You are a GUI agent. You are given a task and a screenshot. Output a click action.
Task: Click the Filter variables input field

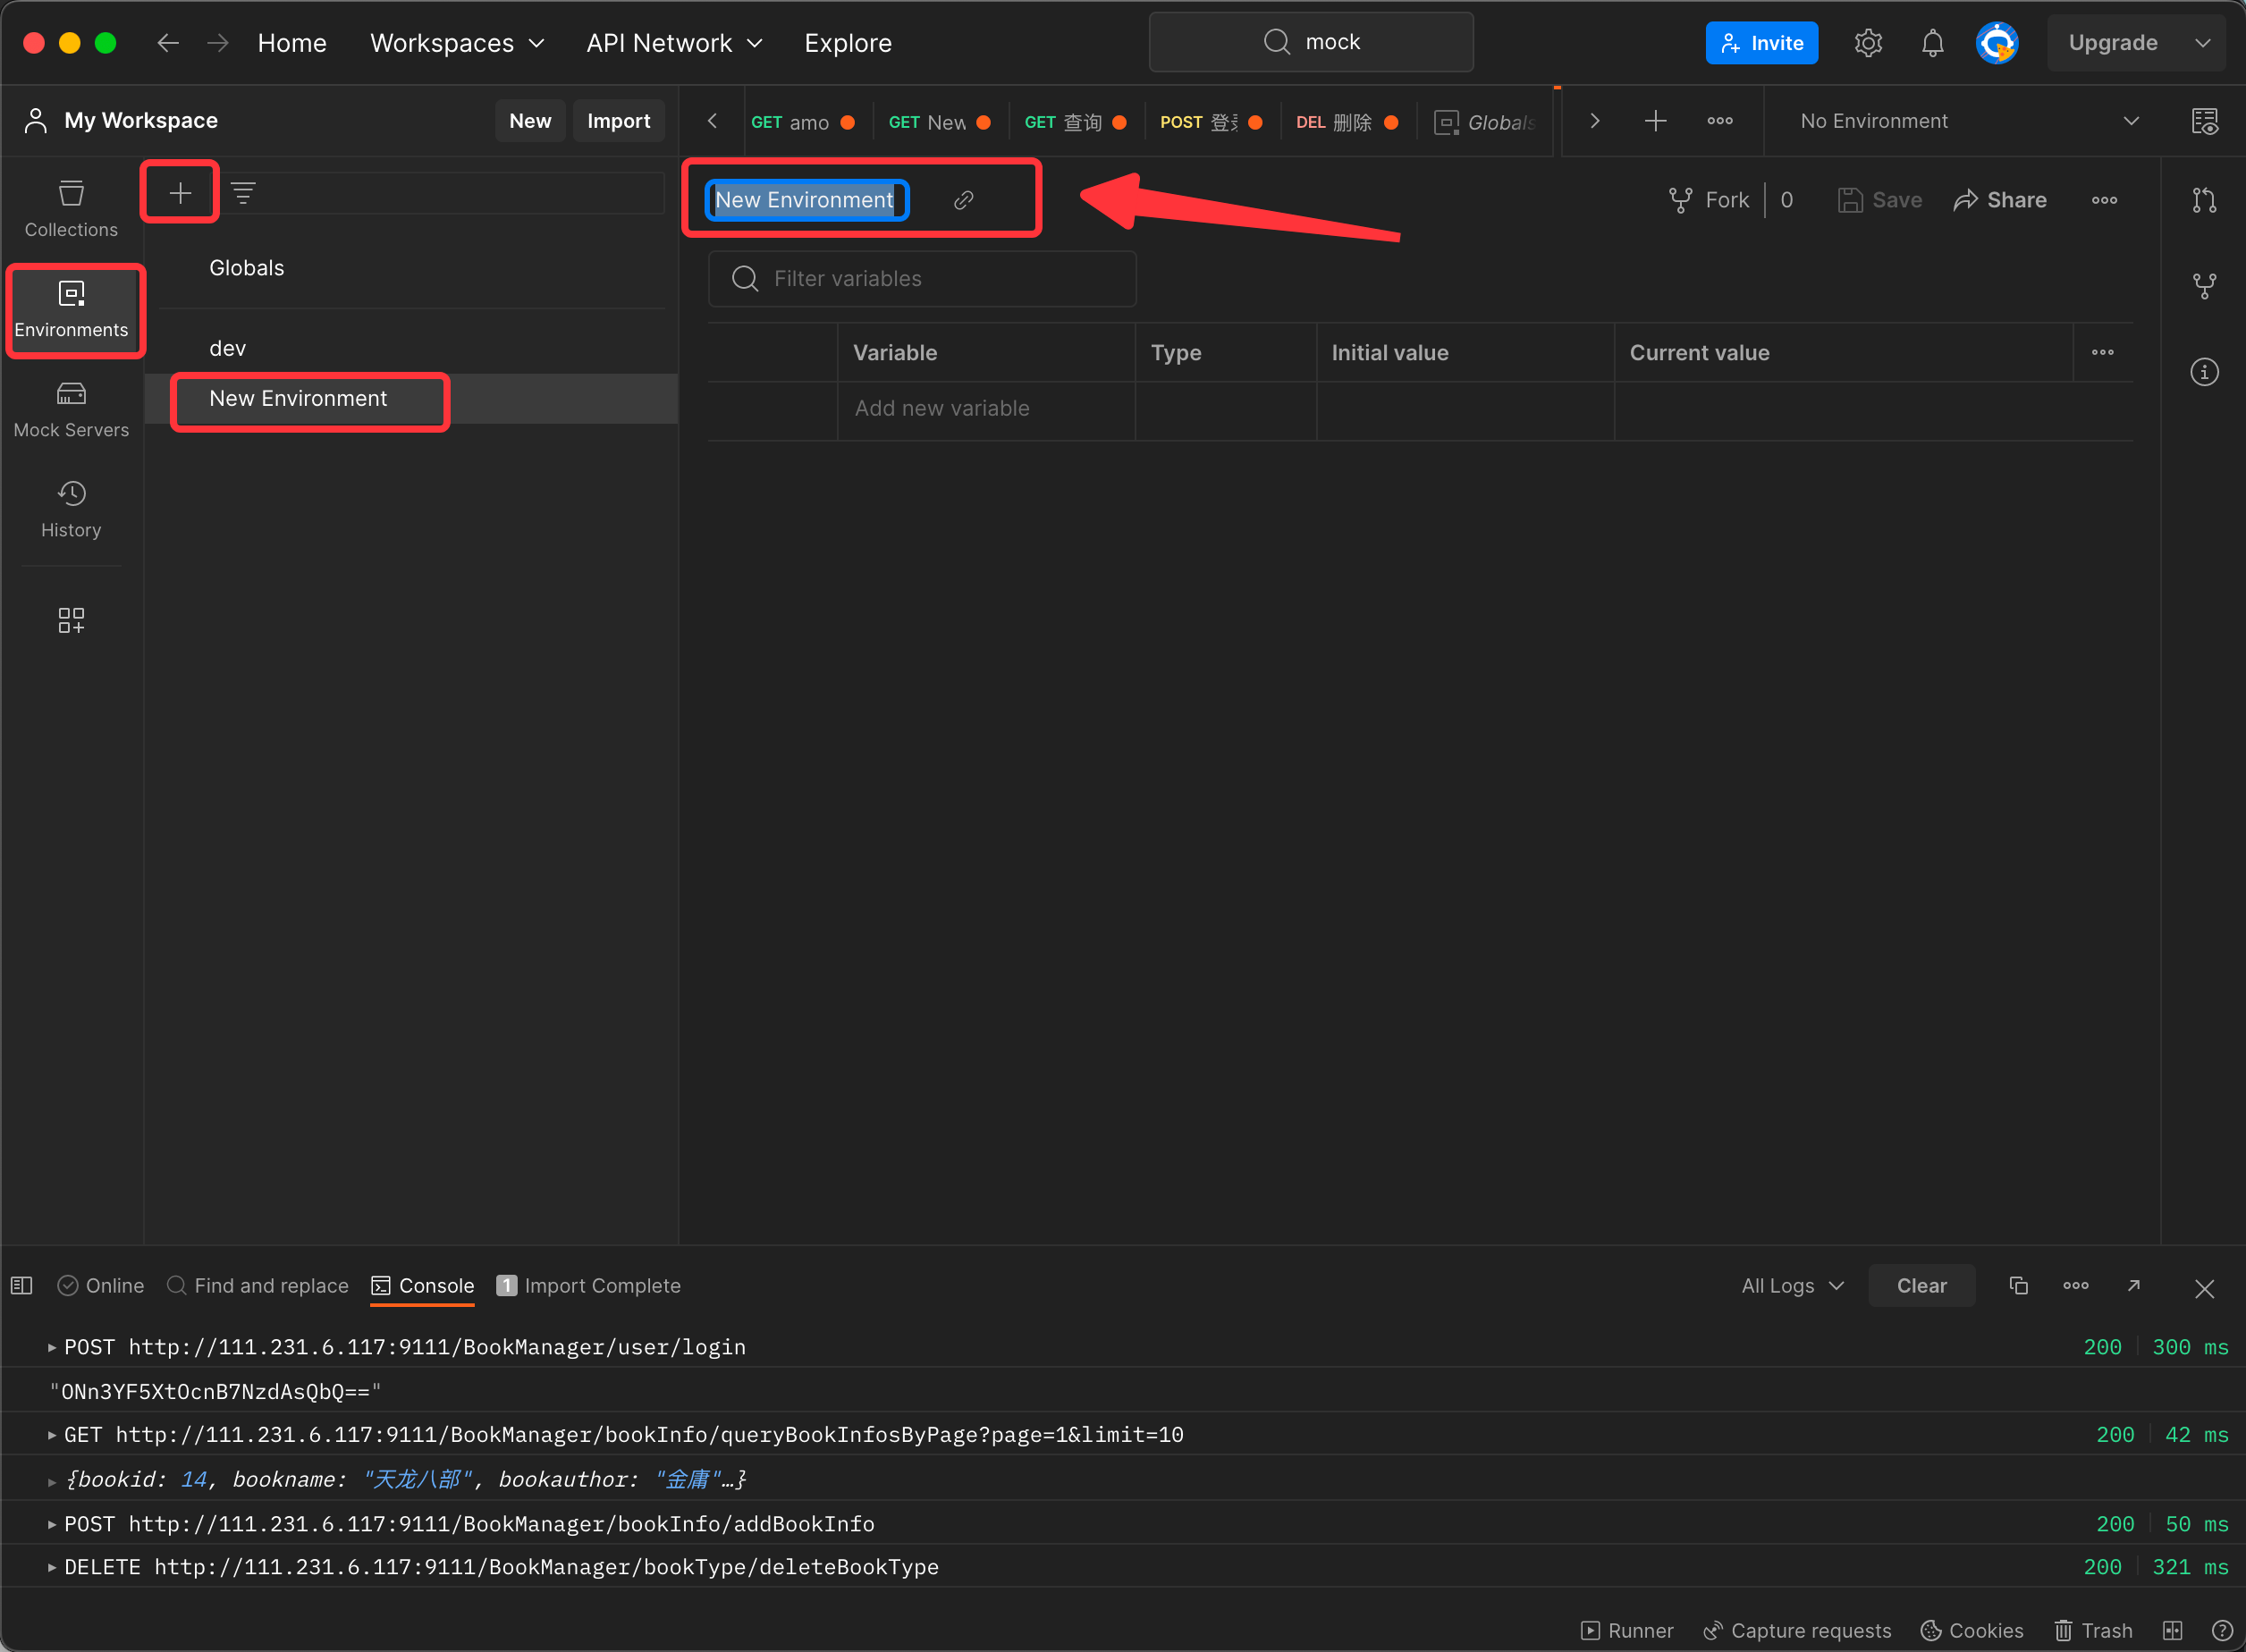pyautogui.click(x=922, y=278)
